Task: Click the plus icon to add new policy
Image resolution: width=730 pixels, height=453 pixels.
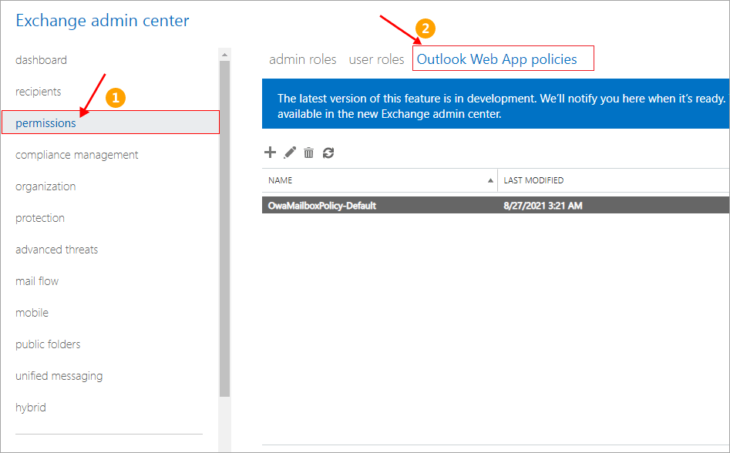Action: tap(270, 153)
